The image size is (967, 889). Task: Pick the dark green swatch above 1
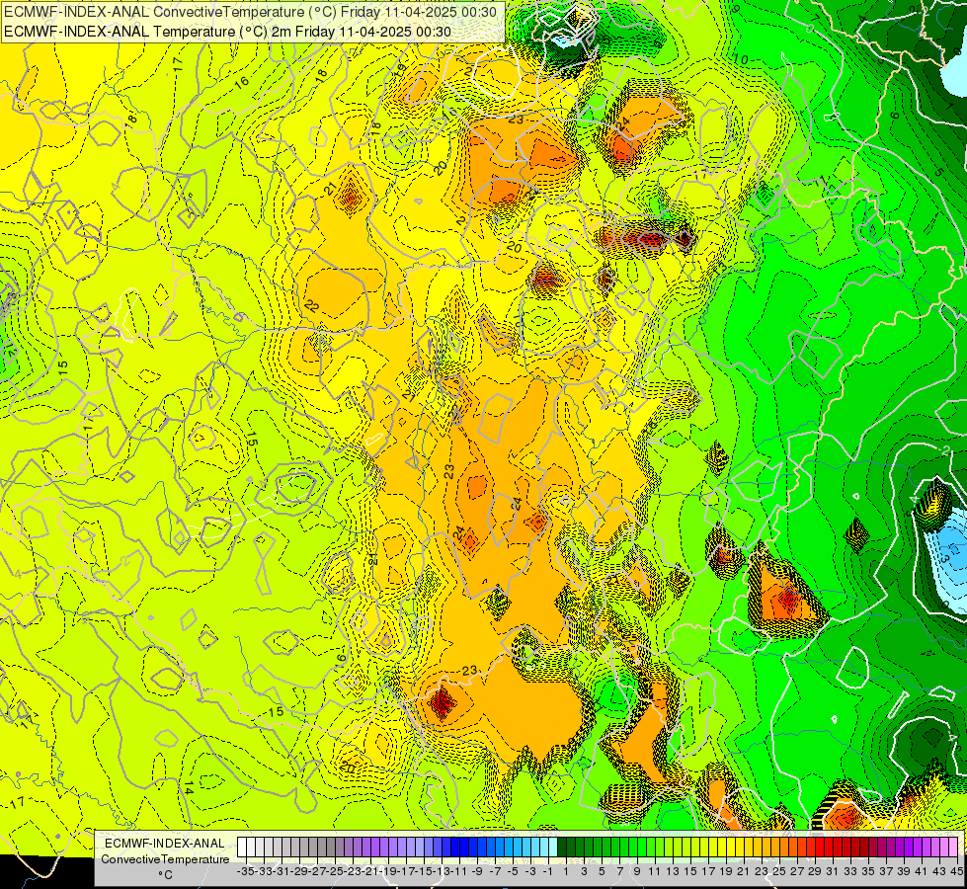pyautogui.click(x=562, y=847)
